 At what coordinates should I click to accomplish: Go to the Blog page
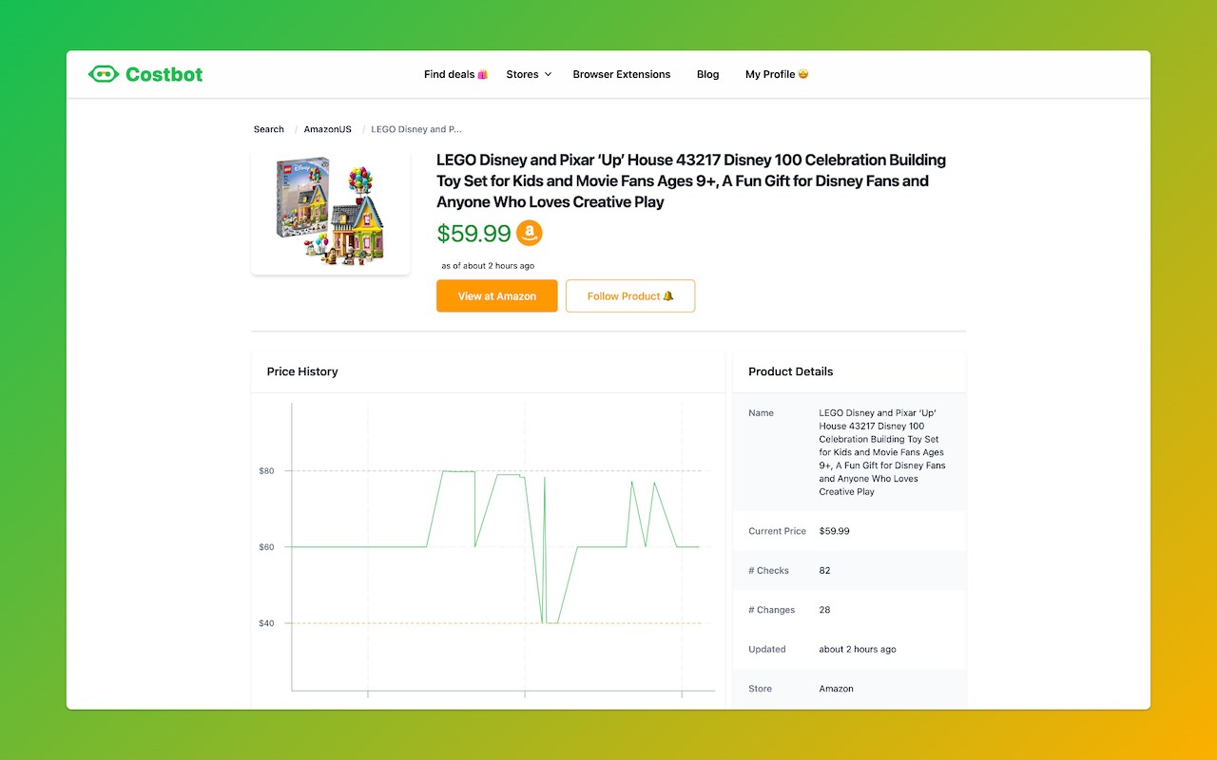coord(707,74)
